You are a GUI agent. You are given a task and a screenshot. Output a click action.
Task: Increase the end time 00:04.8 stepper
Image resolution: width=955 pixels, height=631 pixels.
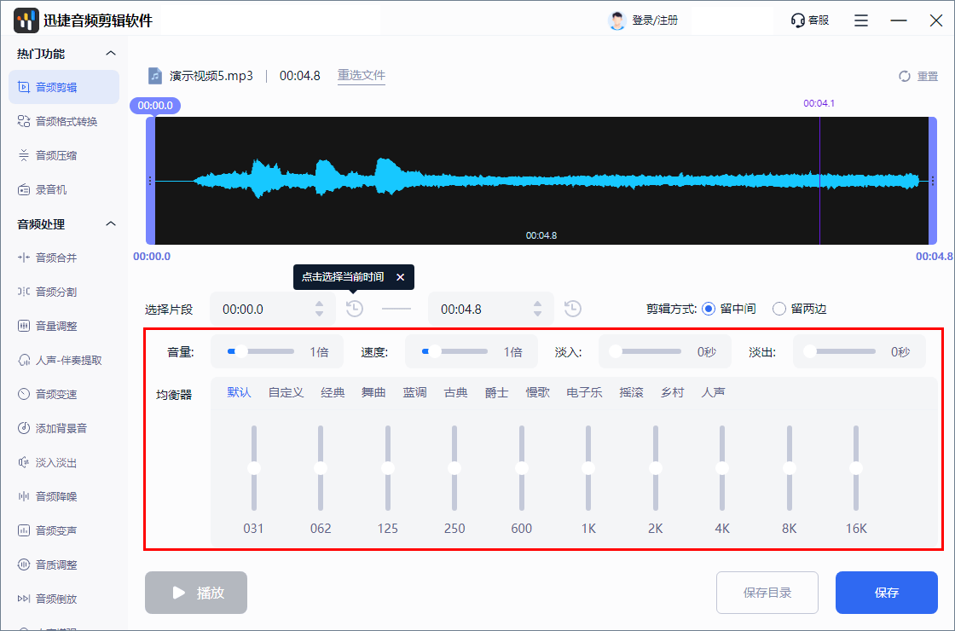coord(537,304)
